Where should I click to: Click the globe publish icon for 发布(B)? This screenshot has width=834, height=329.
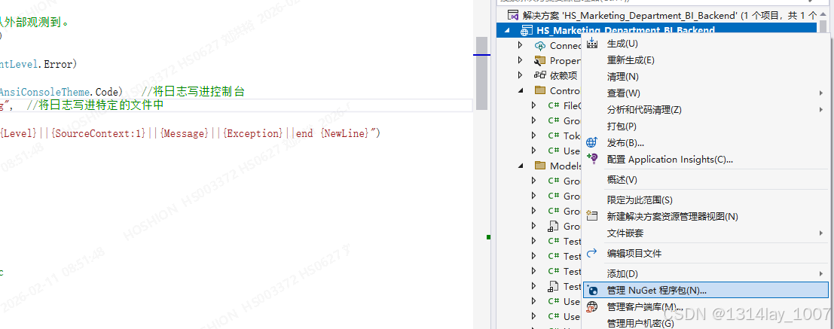(591, 143)
